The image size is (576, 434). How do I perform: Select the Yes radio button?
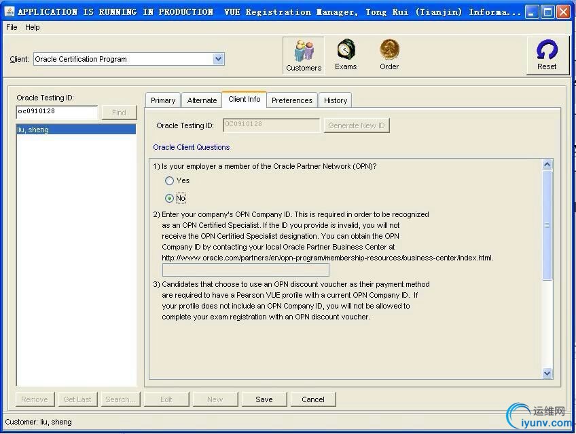pos(169,180)
